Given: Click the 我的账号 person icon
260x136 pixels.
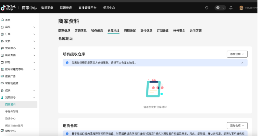Looking at the screenshot, I should pyautogui.click(x=2, y=98).
